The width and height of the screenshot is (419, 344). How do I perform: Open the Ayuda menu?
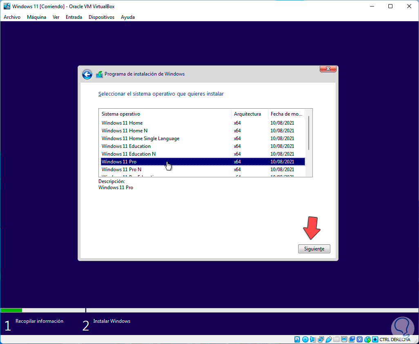(x=128, y=17)
